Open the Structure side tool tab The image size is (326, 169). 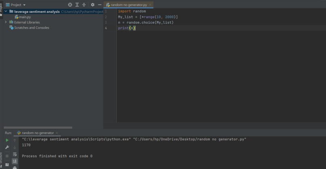pyautogui.click(x=1, y=160)
